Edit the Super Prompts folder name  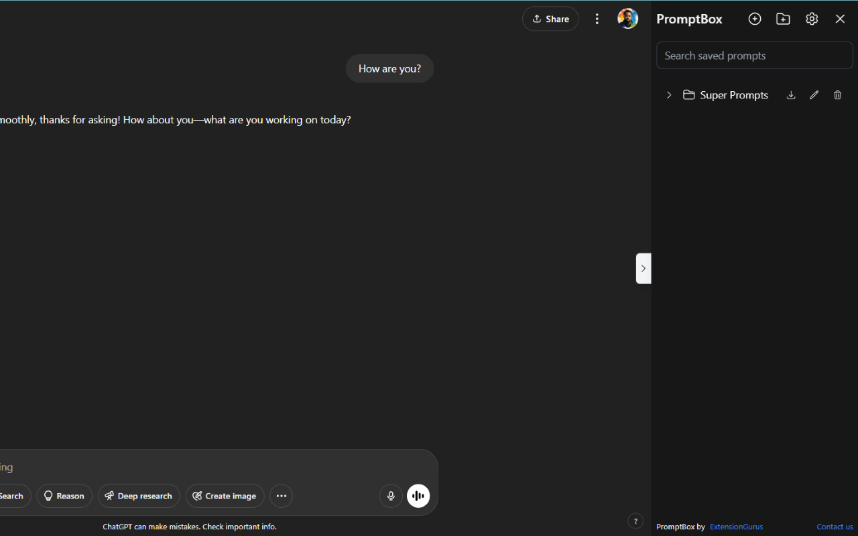(814, 95)
